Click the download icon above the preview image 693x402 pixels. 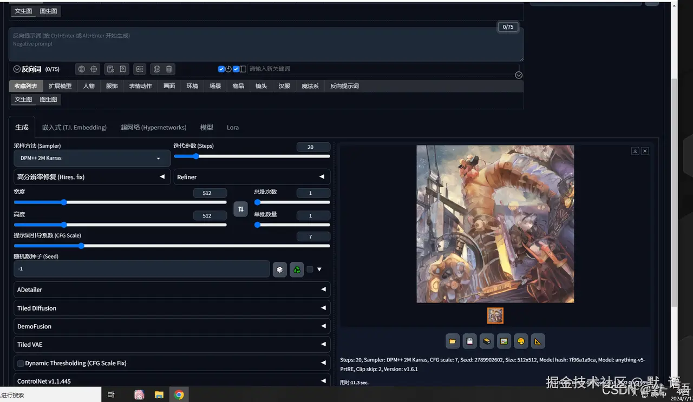tap(635, 151)
